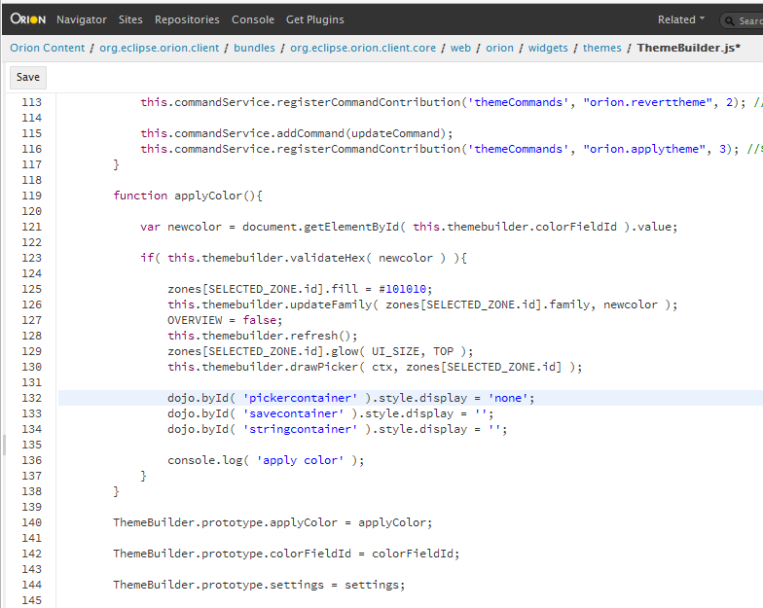This screenshot has height=608, width=763.
Task: Go to the bundles breadcrumb folder
Action: pos(254,48)
